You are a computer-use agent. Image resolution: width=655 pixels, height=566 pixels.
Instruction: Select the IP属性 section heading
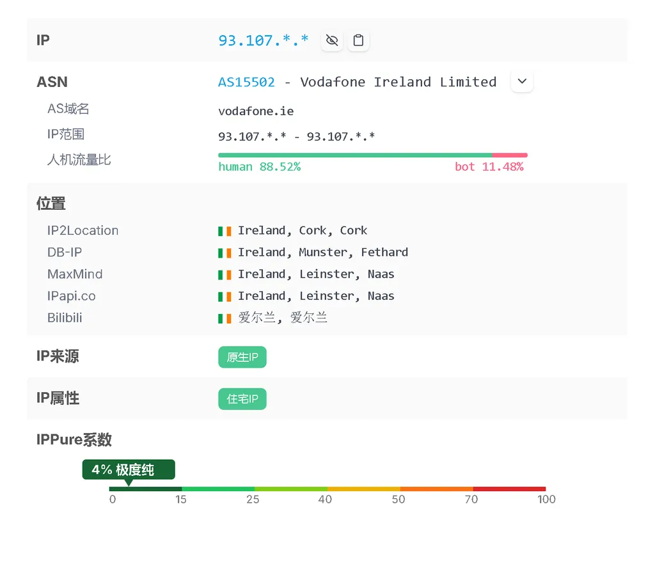click(x=58, y=398)
